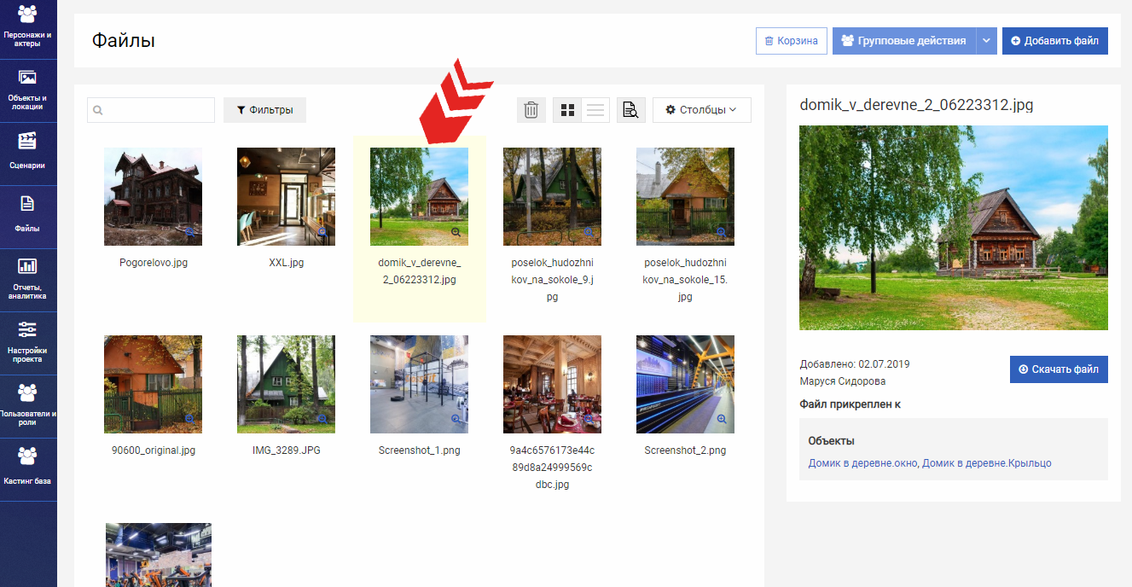Zoom icon on poselok_hudozhnikov_na_sokole_15 thumbnail
This screenshot has width=1132, height=587.
point(722,232)
